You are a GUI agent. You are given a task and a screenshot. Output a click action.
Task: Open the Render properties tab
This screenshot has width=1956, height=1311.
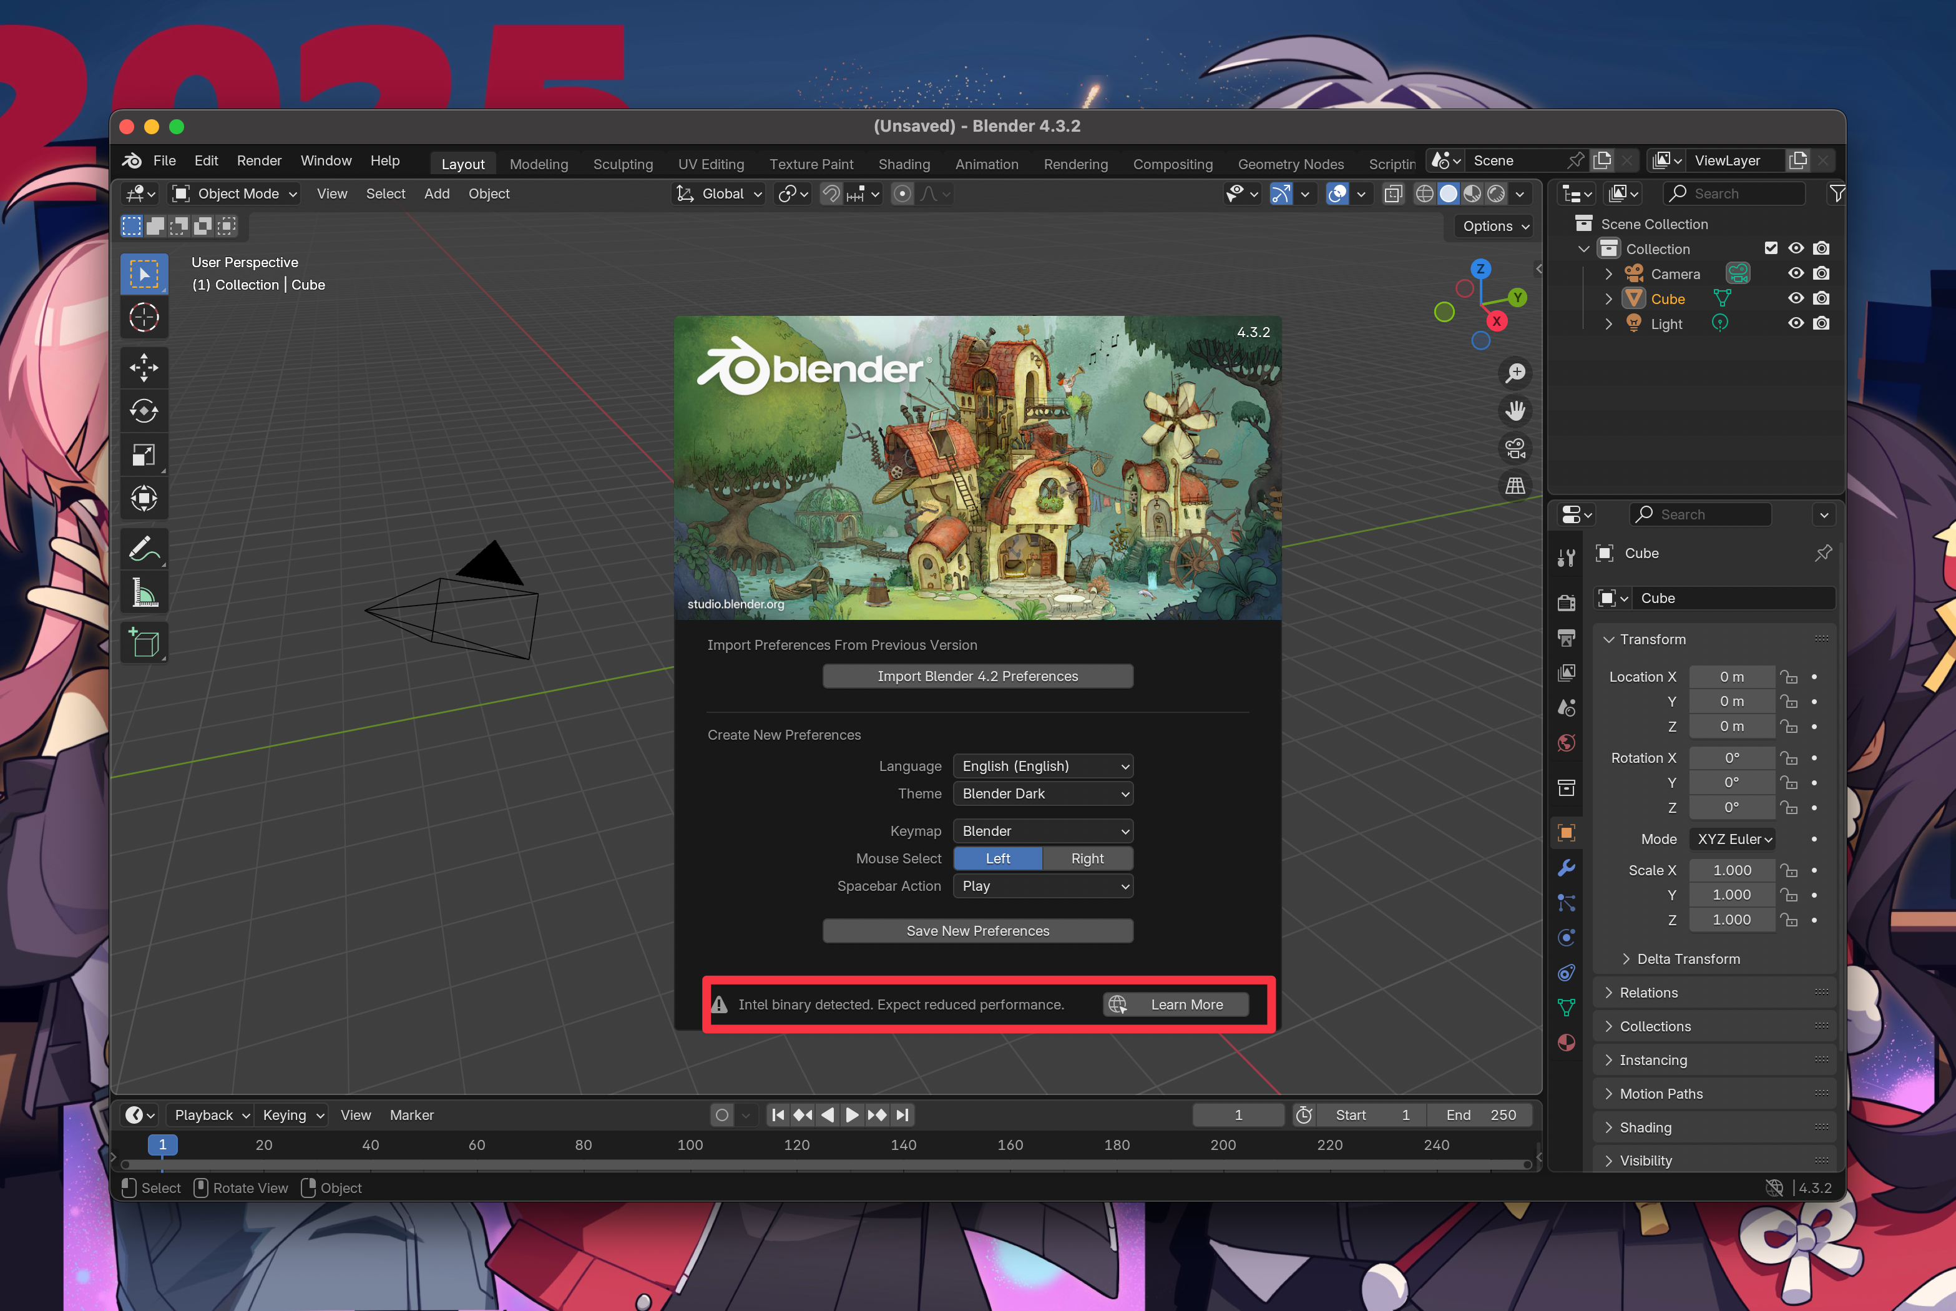(1567, 603)
